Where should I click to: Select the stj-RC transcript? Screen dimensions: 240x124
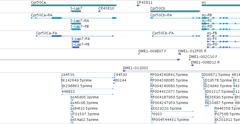click(221, 24)
